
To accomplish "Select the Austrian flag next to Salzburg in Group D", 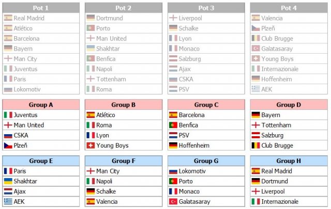I will tap(255, 135).
